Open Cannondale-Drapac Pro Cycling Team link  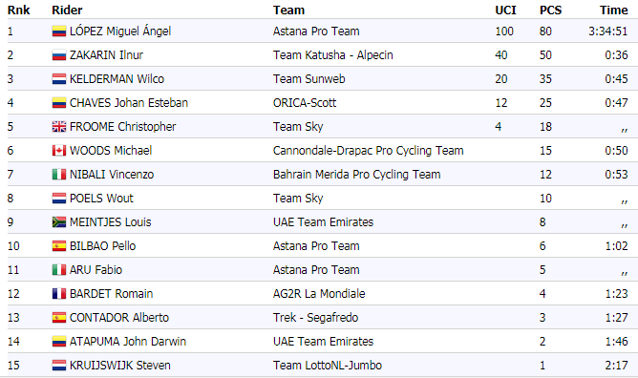pos(369,151)
